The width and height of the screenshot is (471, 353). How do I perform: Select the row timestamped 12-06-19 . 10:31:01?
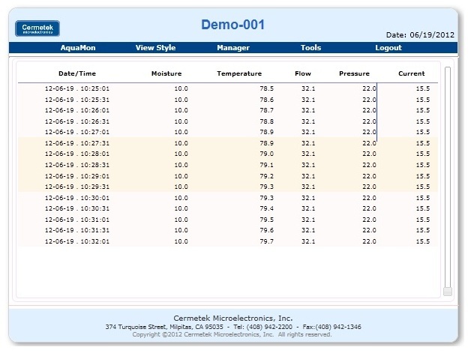pyautogui.click(x=228, y=220)
